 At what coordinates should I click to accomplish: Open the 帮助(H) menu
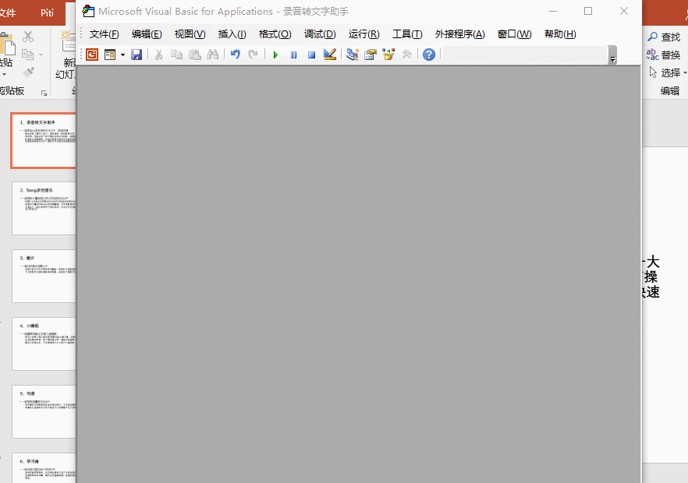(x=560, y=34)
